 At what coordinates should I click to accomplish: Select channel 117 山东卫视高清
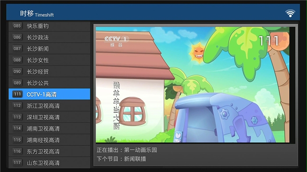point(49,163)
